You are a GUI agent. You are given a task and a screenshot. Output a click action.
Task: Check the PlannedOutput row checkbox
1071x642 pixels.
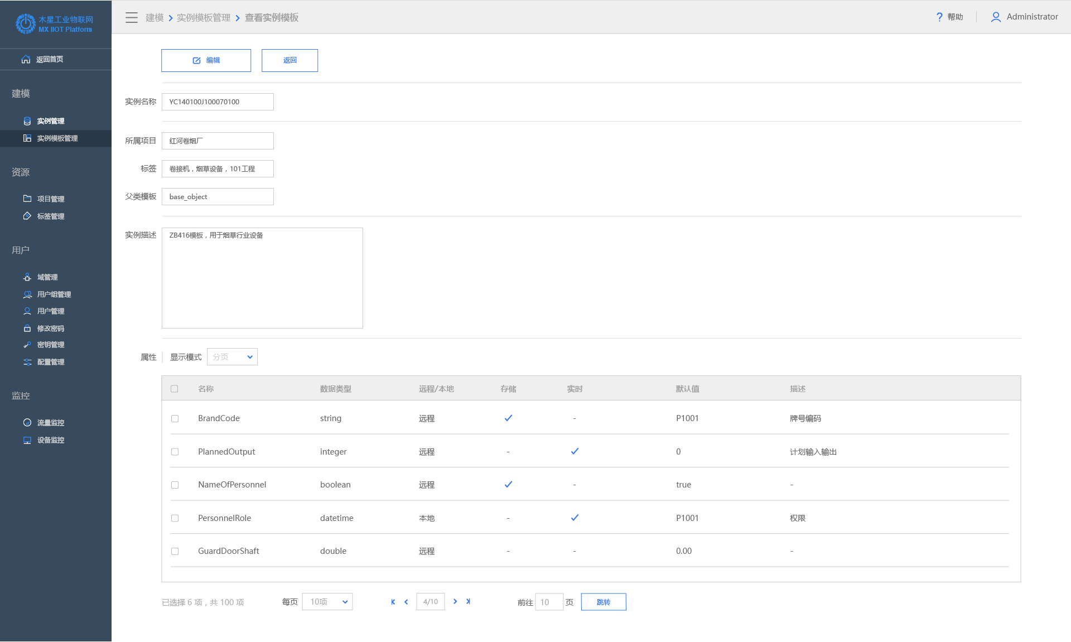(x=175, y=452)
